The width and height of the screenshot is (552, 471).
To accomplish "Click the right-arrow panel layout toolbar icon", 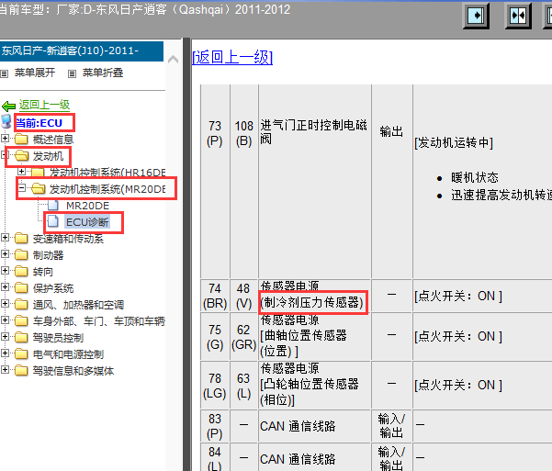I will coord(476,16).
